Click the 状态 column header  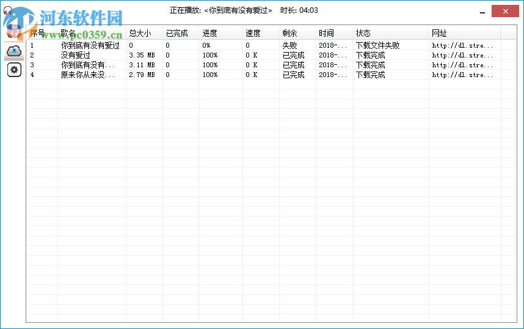(x=390, y=33)
